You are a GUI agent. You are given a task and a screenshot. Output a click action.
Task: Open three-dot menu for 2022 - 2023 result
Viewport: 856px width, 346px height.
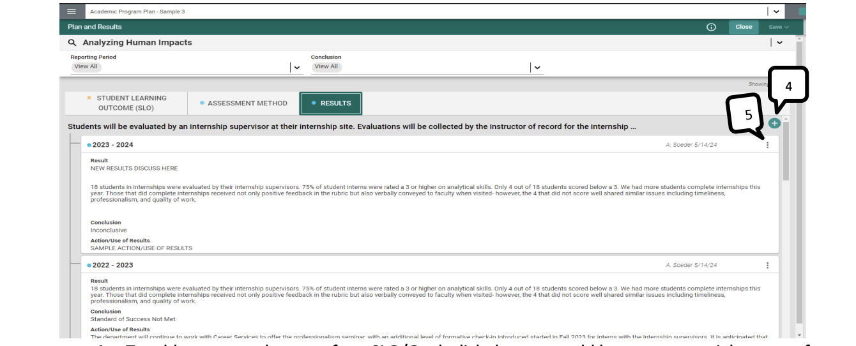[767, 265]
